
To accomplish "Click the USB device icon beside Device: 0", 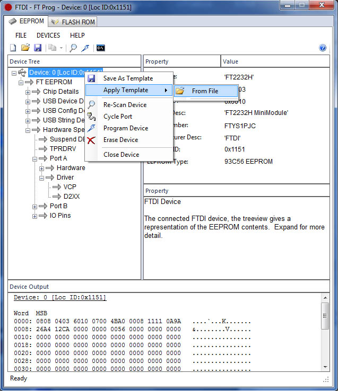I will 22,73.
